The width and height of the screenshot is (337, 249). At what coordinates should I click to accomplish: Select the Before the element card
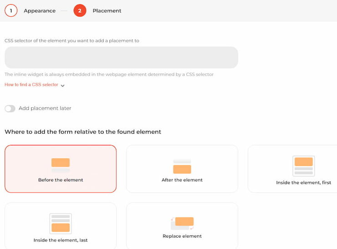click(61, 168)
